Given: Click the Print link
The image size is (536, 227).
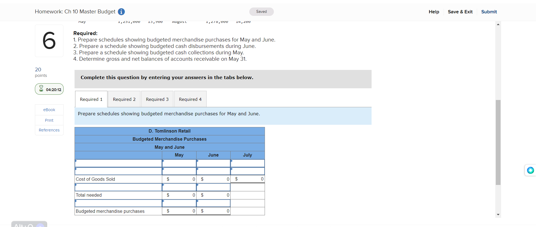Looking at the screenshot, I should coord(49,120).
